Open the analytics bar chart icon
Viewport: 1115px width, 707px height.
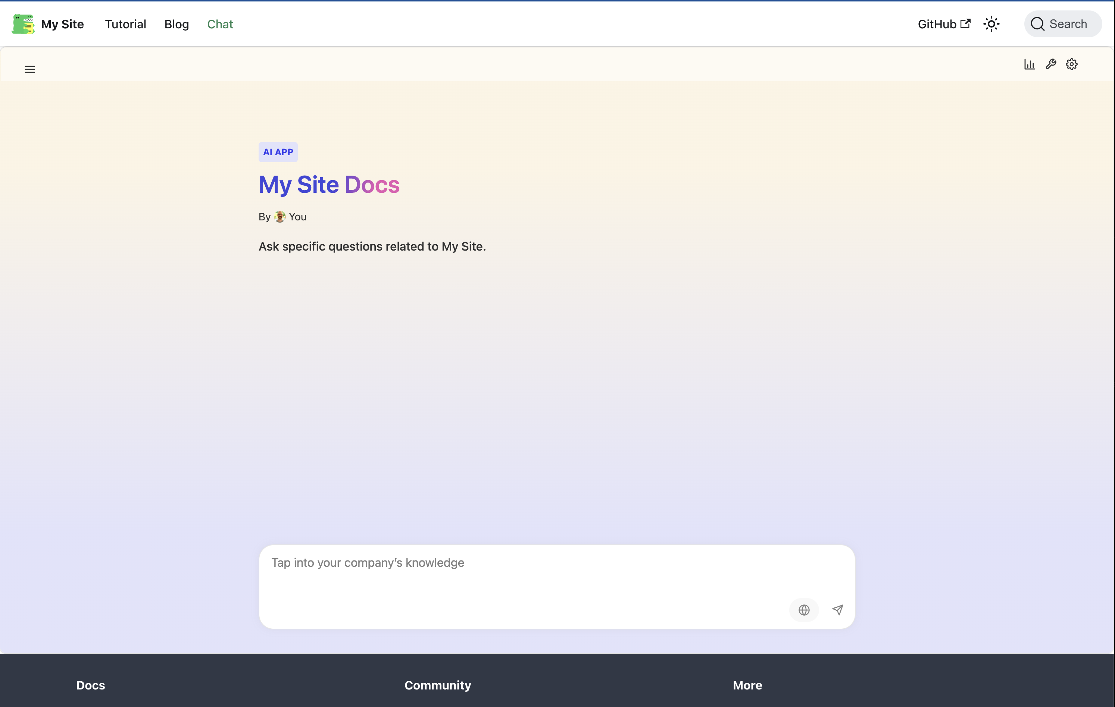(x=1029, y=64)
